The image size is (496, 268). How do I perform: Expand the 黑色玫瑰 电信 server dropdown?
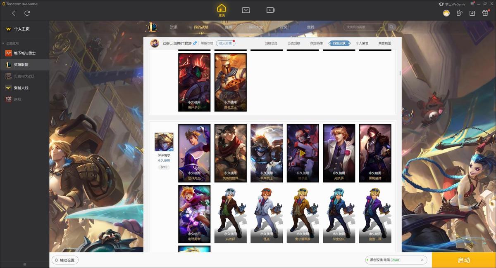[x=396, y=260]
